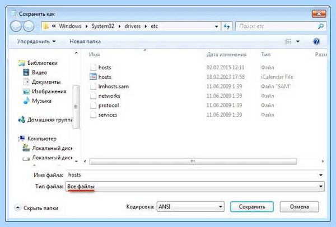Screen dimensions: 336x227
Task: Collapse folders with Скрыть папки
Action: [x=36, y=208]
